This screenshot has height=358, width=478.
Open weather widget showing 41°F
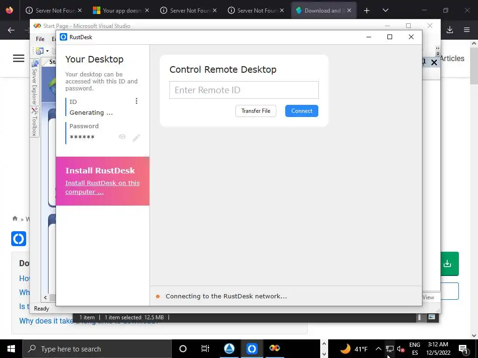(x=354, y=349)
